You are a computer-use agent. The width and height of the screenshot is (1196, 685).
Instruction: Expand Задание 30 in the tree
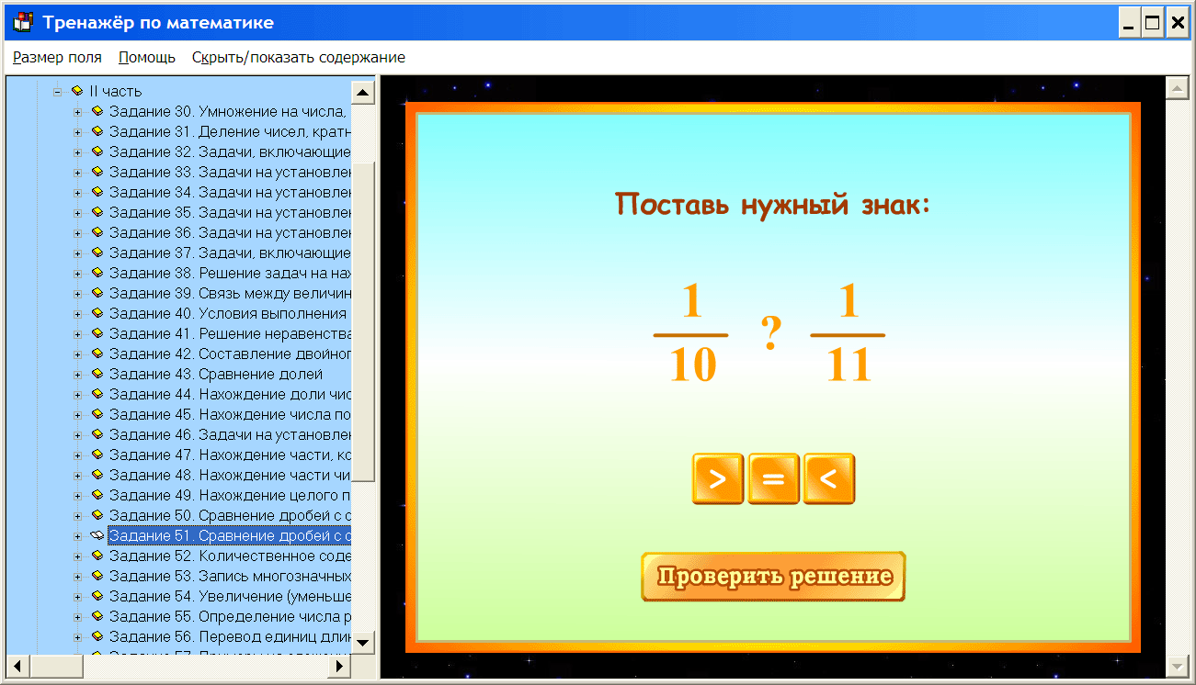pos(79,111)
